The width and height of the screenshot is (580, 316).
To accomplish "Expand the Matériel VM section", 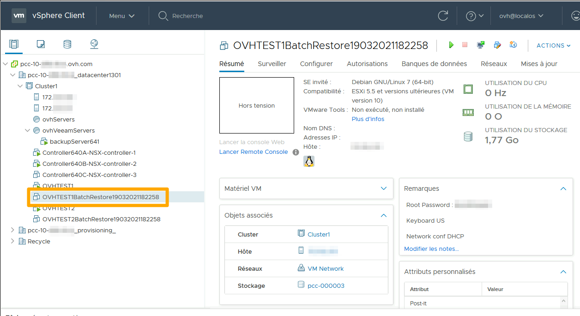I will (x=383, y=188).
